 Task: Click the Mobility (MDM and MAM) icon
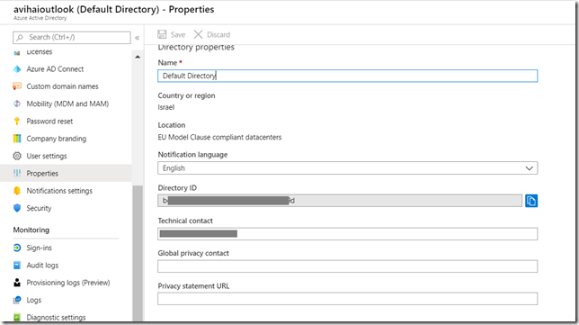17,104
